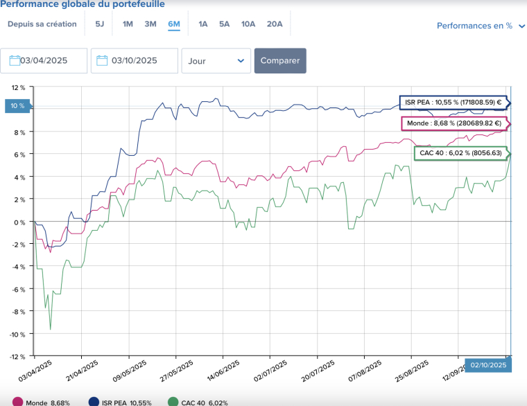
Task: Toggle the Monde legend pink circle
Action: (x=17, y=402)
